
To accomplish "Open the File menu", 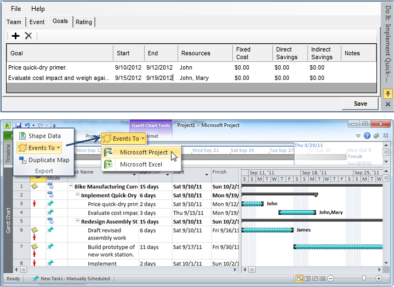I will coord(16,9).
